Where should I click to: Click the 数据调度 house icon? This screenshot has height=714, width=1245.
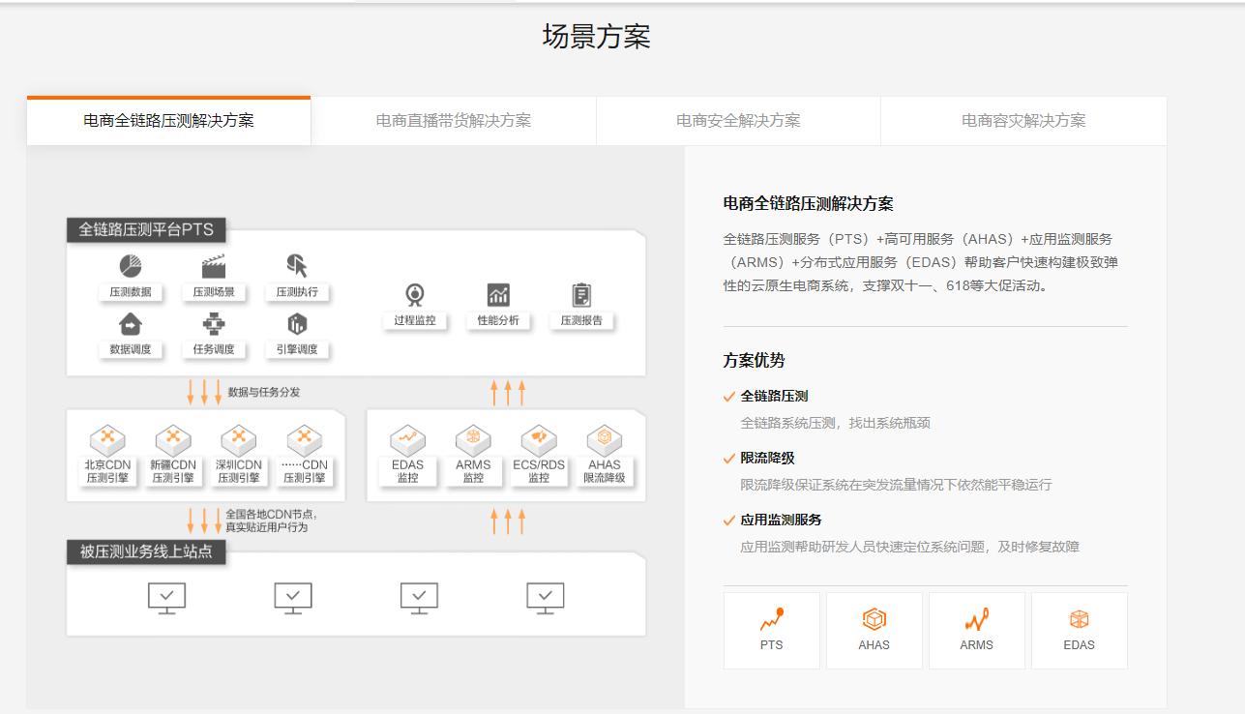(131, 324)
